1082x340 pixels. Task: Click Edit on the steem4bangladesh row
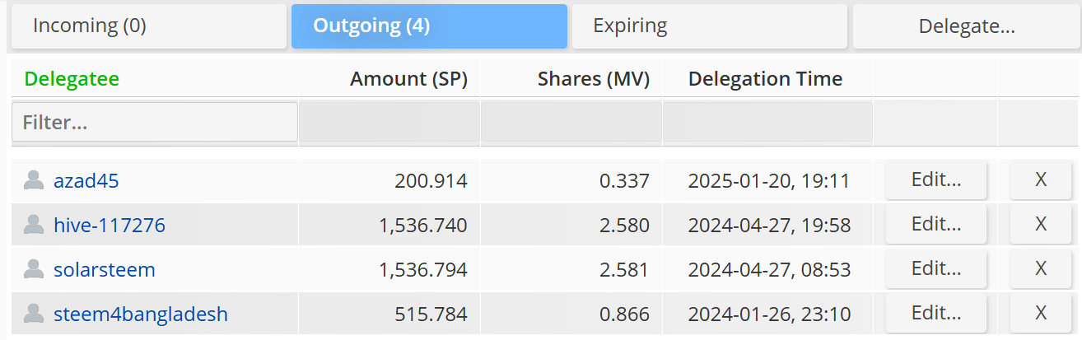[936, 314]
